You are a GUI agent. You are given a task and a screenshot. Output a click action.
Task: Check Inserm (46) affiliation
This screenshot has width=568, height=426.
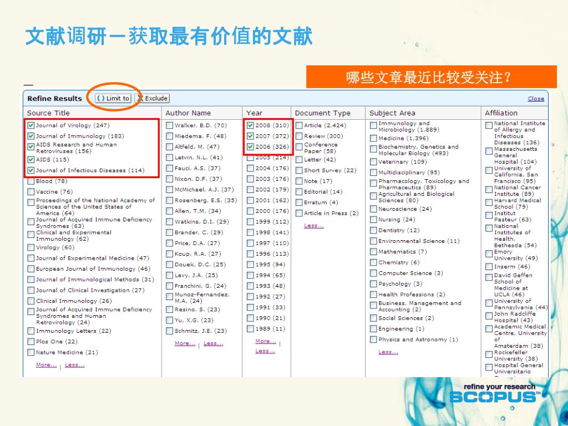pos(489,267)
